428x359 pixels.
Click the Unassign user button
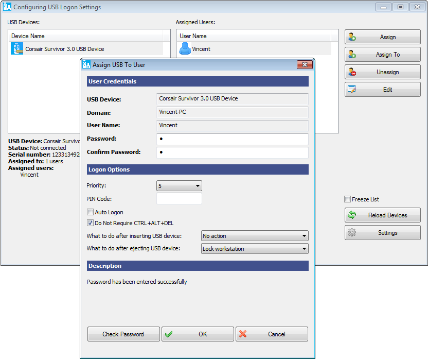(x=382, y=72)
